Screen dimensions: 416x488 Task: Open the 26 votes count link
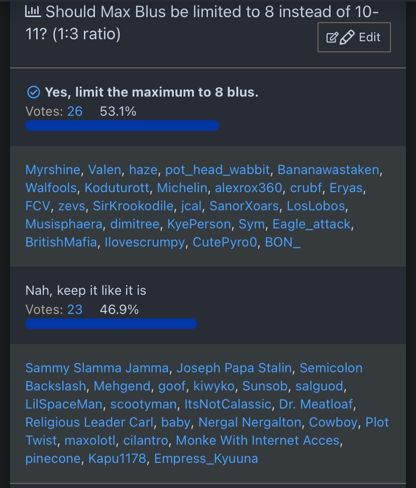[x=75, y=111]
